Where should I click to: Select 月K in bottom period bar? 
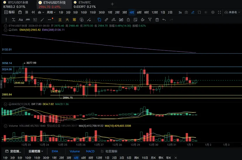[153, 158]
